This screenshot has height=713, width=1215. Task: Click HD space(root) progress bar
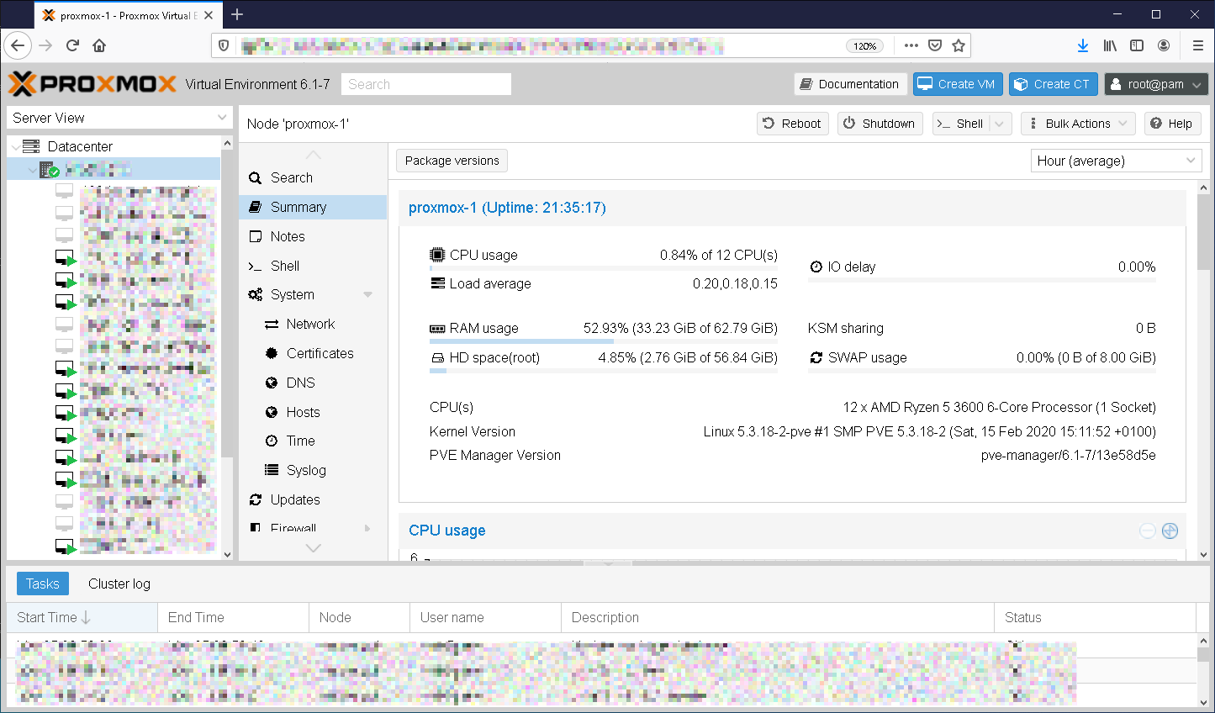pos(604,371)
